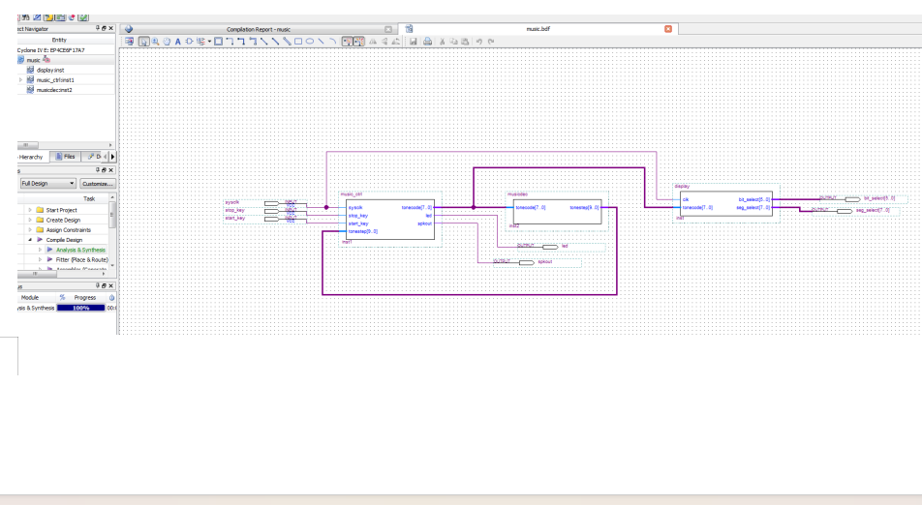Click the Symbol tool gate icon
The width and height of the screenshot is (922, 505).
pyautogui.click(x=189, y=42)
